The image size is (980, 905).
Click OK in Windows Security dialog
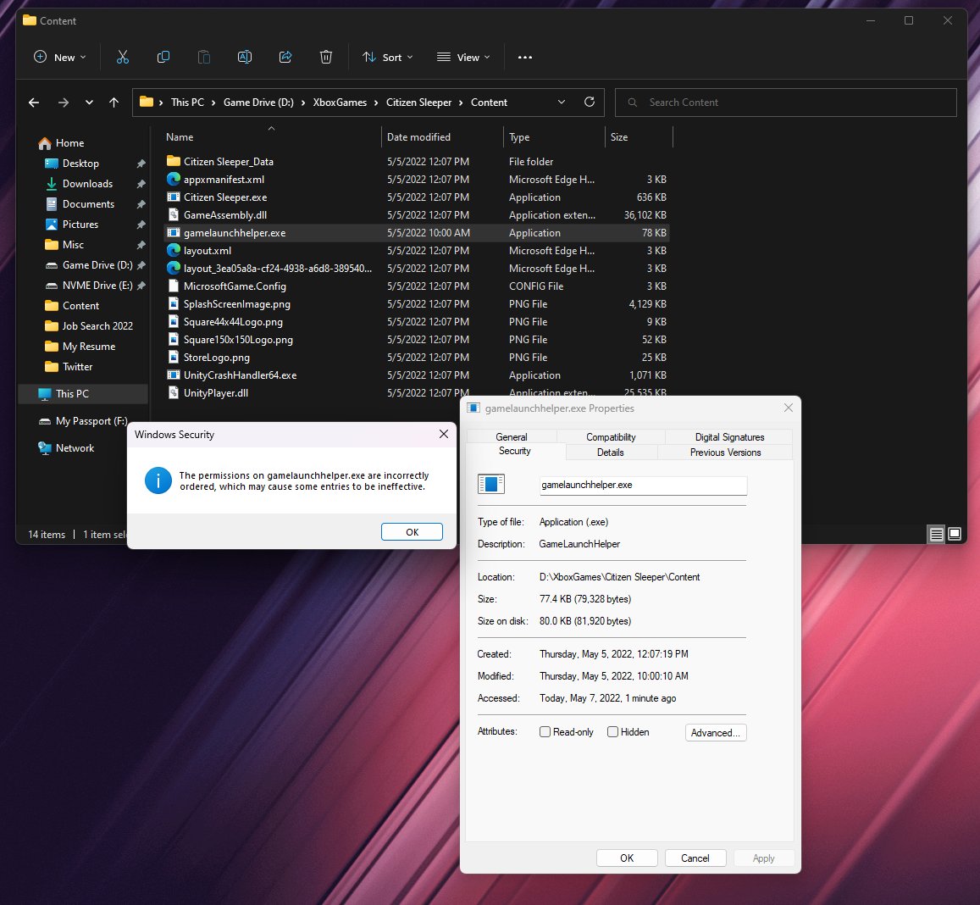point(412,531)
